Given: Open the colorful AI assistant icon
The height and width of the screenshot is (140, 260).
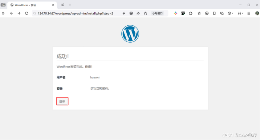Looking at the screenshot, I should [175, 13].
